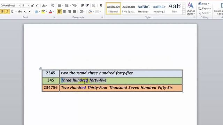Toggle Align Text Left
The image size is (223, 125).
60,11
